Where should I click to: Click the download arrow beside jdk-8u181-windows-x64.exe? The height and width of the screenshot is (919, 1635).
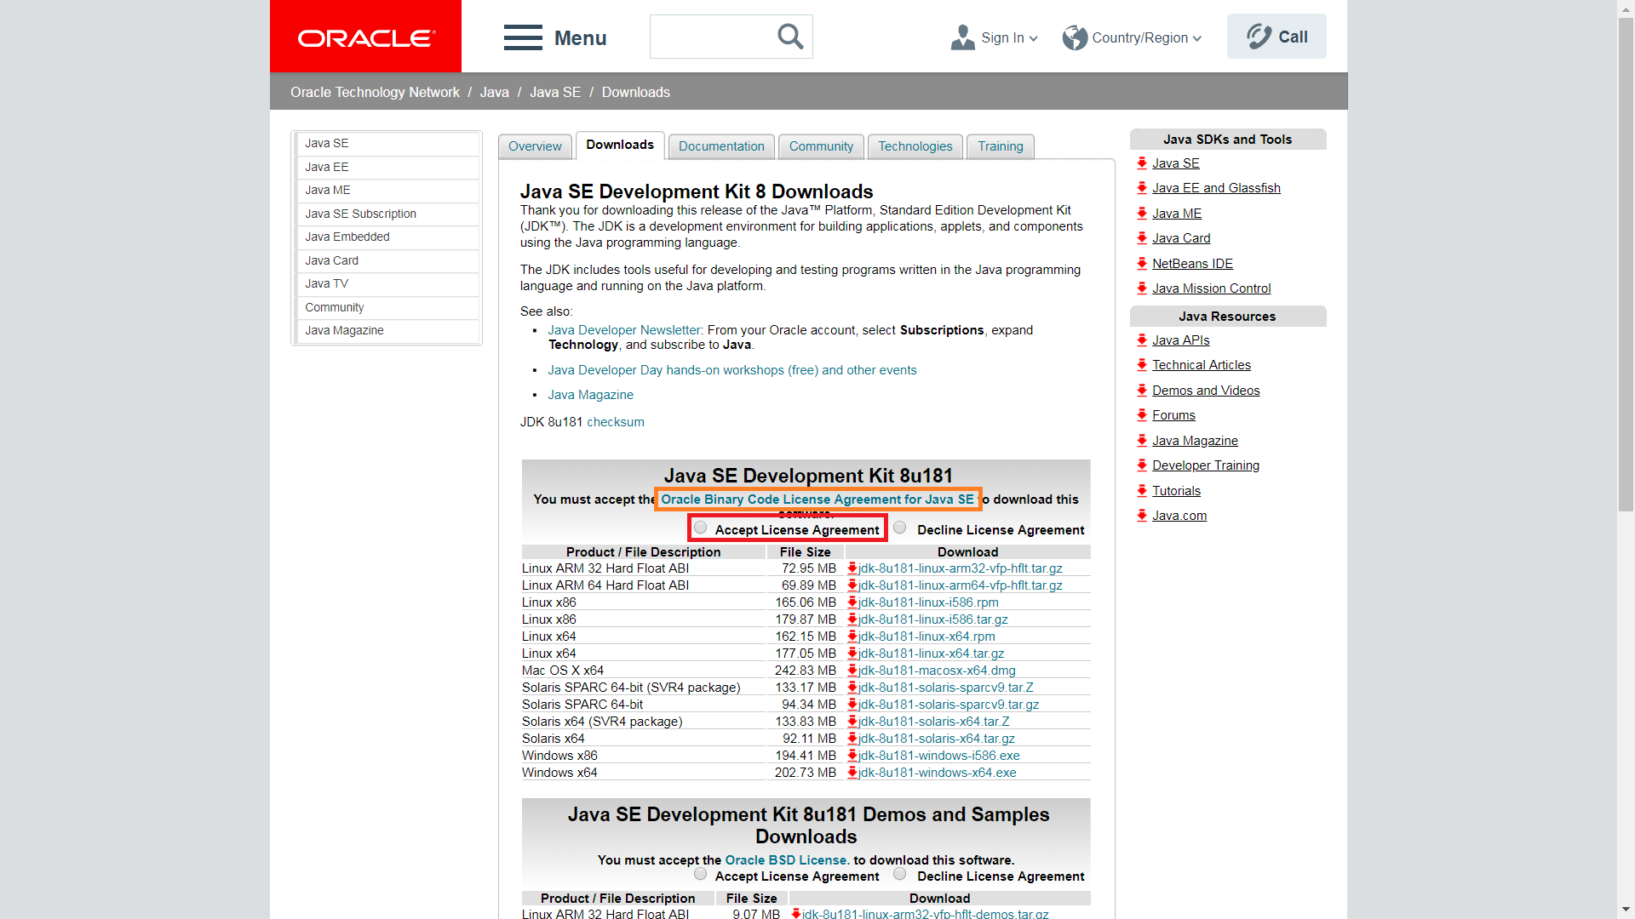point(852,773)
